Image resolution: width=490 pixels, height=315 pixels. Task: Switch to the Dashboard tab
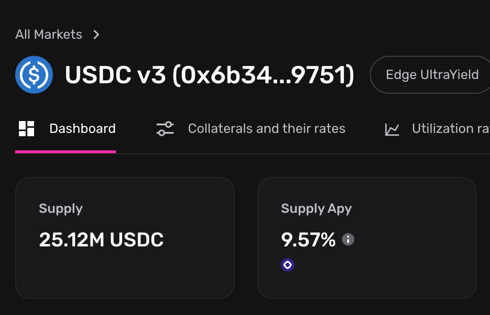(82, 129)
